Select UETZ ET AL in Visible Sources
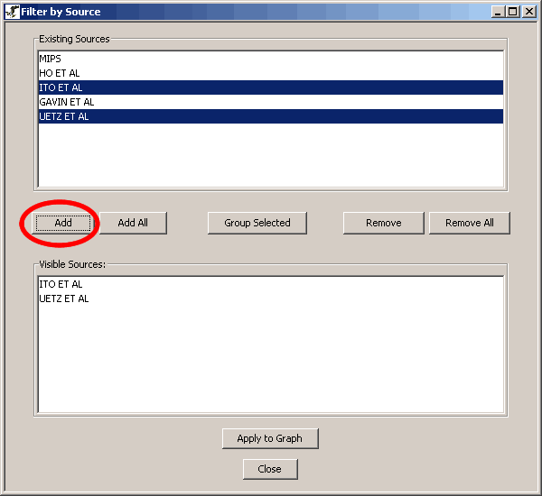Image resolution: width=542 pixels, height=496 pixels. (x=63, y=299)
